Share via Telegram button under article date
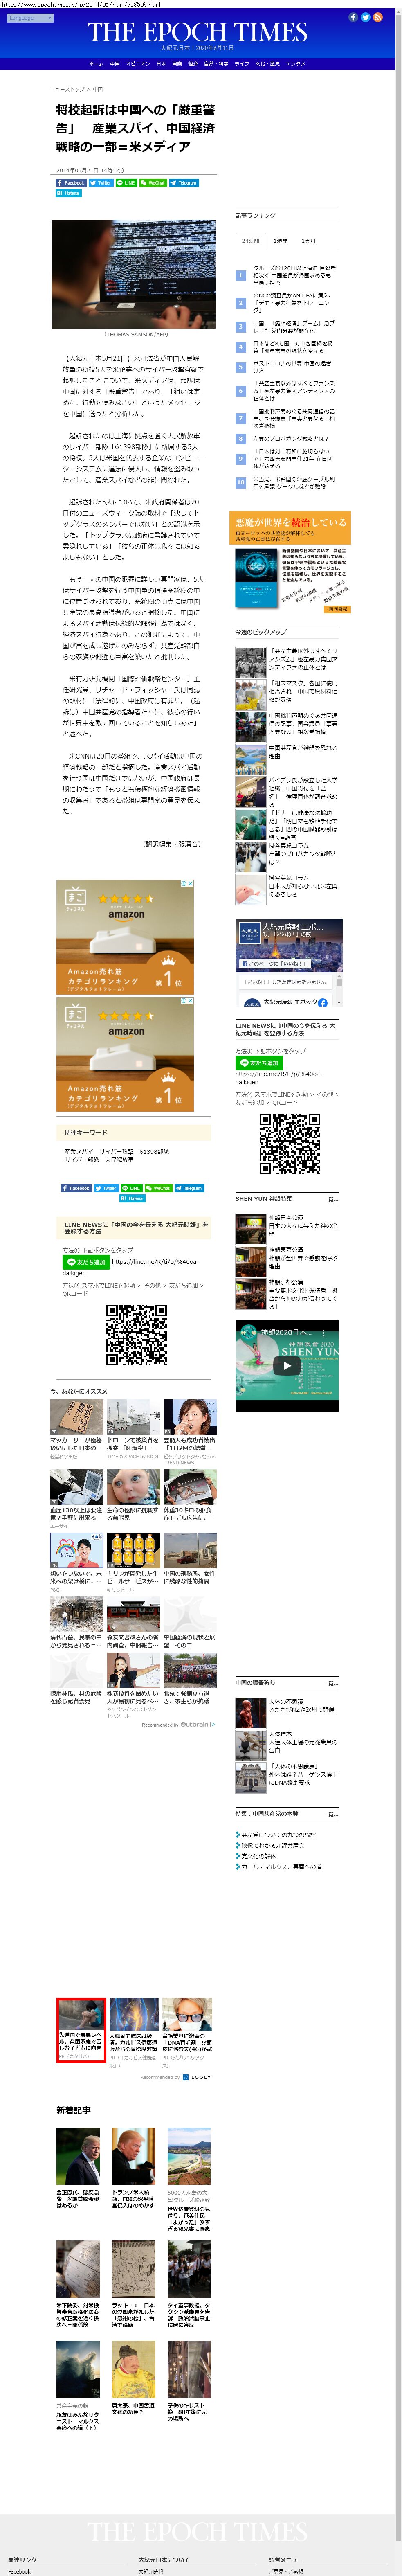Viewport: 402px width, 2576px height. tap(184, 183)
